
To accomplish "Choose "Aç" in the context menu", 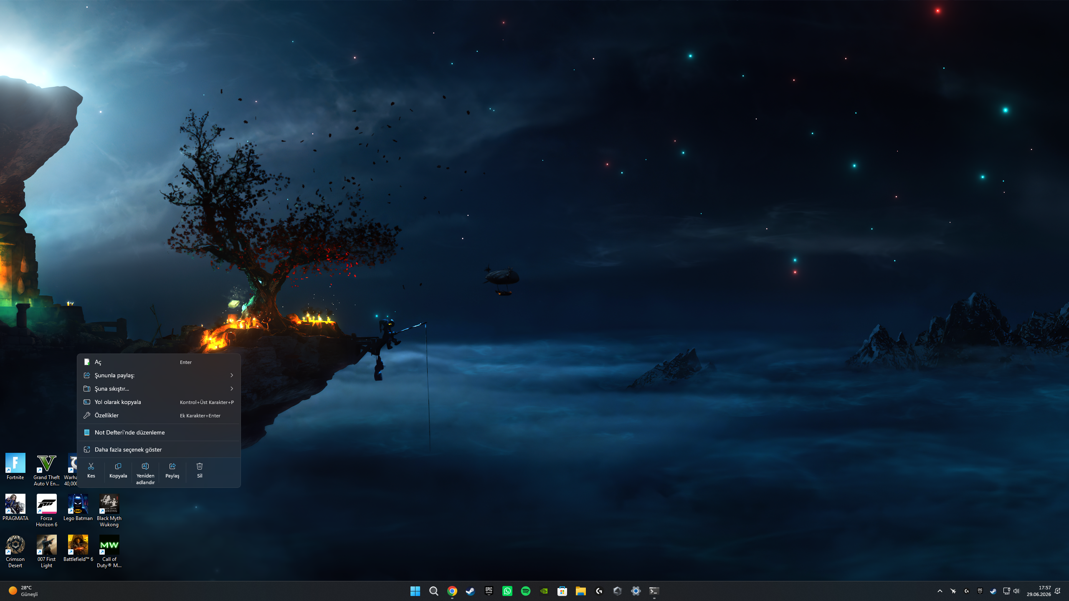I will coord(159,362).
